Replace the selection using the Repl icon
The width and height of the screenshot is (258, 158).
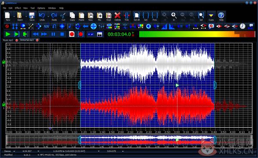109,16
